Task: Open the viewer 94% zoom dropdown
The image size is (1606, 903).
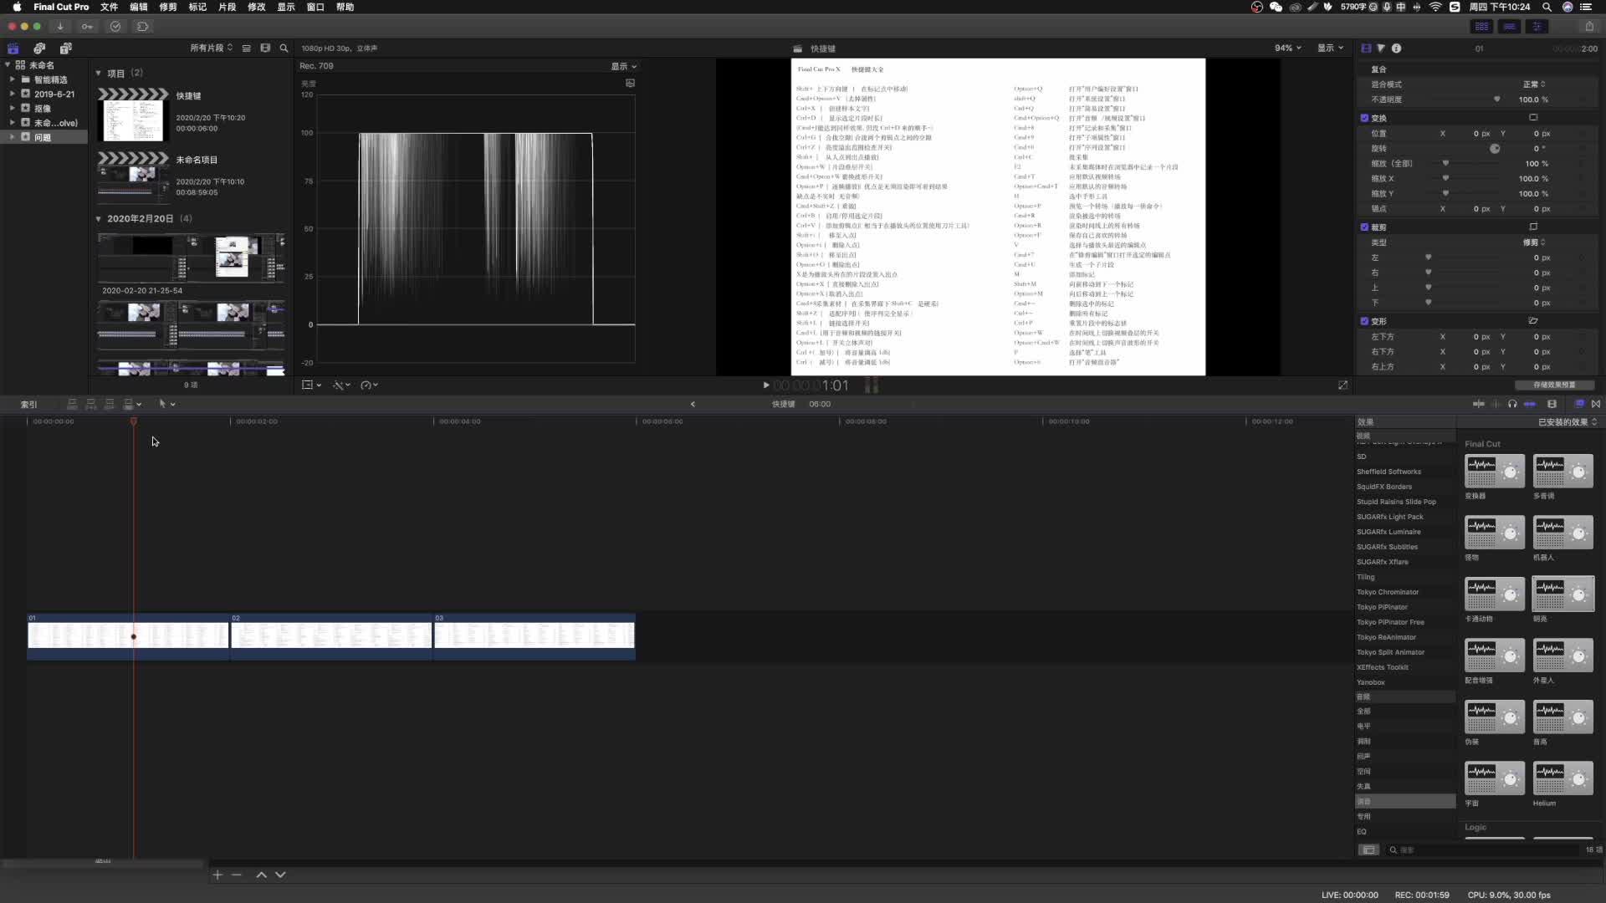Action: pyautogui.click(x=1287, y=48)
